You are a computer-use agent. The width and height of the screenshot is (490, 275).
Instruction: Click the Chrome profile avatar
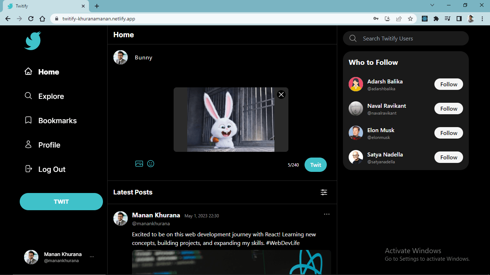471,19
